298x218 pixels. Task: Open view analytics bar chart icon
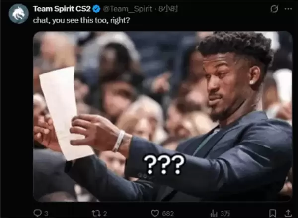tap(214, 213)
